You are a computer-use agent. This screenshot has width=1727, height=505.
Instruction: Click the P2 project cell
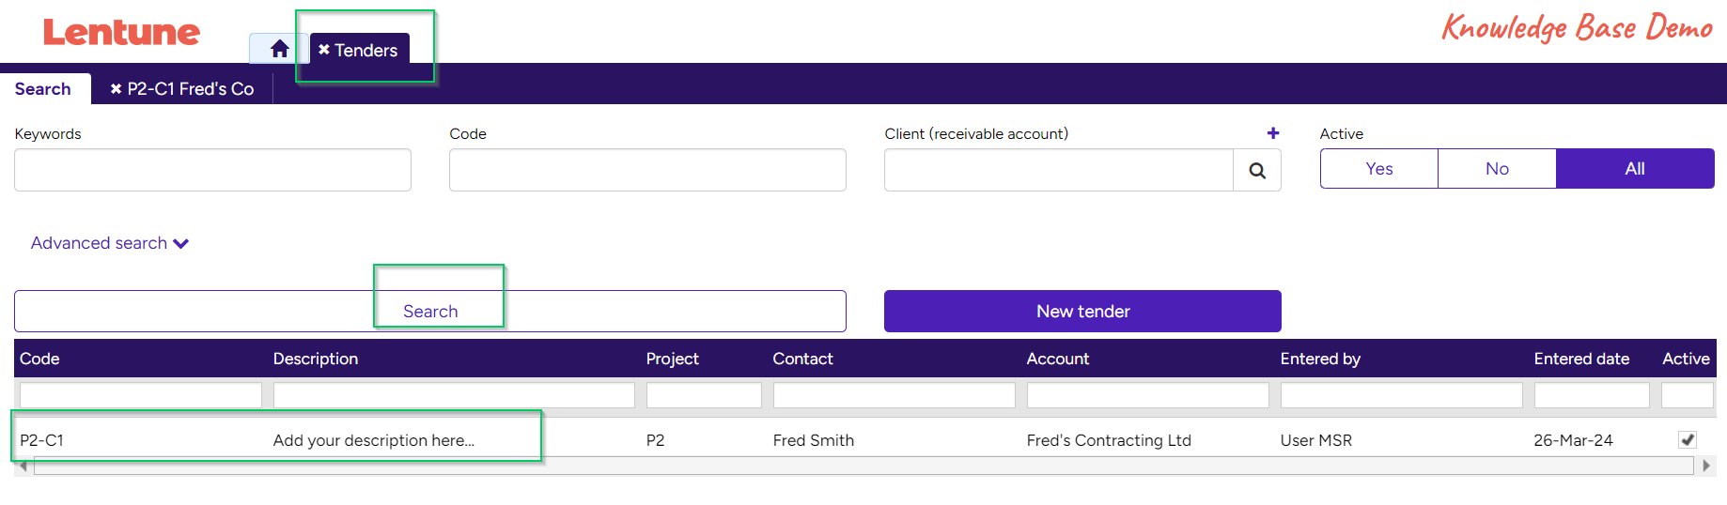point(656,440)
